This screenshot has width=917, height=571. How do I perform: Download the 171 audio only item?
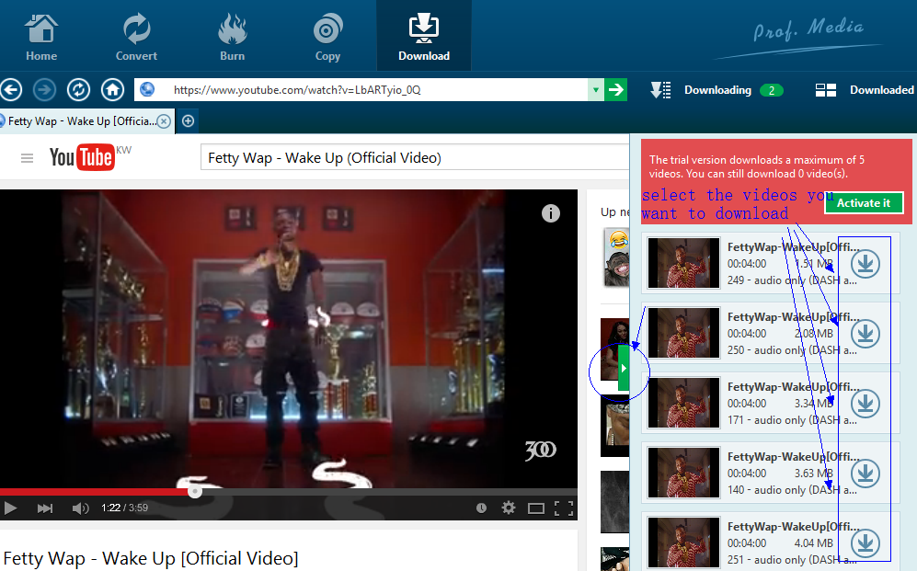(x=865, y=404)
